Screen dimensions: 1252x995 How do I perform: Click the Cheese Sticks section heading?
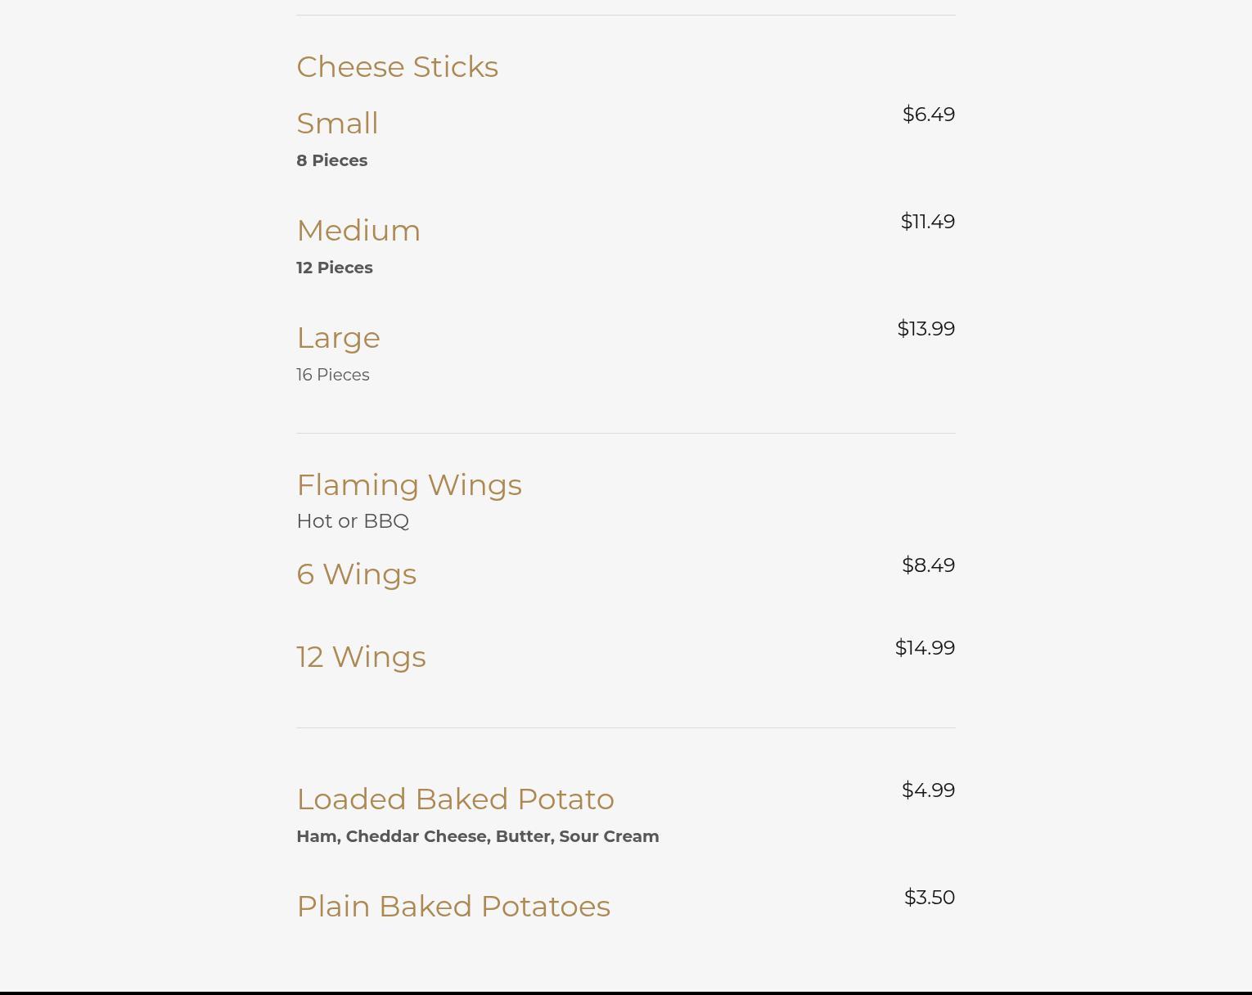pyautogui.click(x=397, y=67)
